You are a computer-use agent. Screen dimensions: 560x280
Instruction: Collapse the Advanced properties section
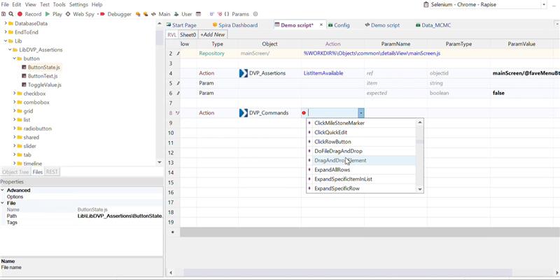(3, 190)
